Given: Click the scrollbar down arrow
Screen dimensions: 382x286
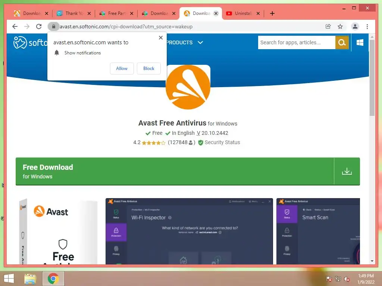Looking at the screenshot, I should (372, 261).
